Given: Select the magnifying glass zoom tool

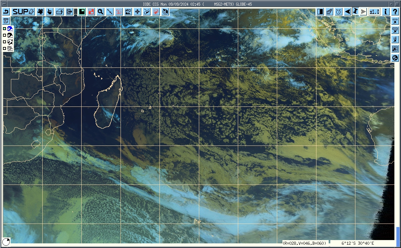Looking at the screenshot, I should point(100,12).
